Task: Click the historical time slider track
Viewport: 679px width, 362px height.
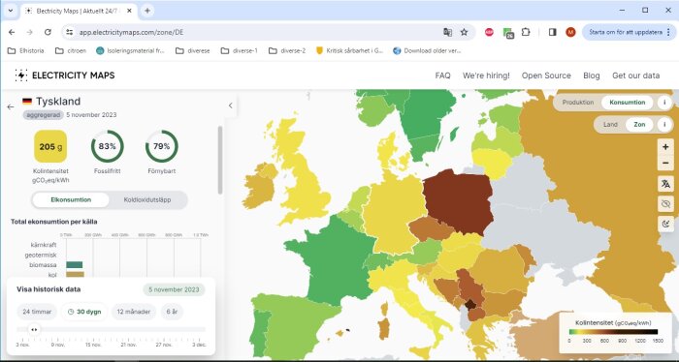Action: pyautogui.click(x=111, y=329)
